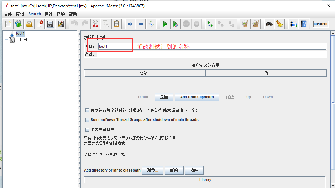Viewport: 335px width, 188px height.
Task: Open the Function Helper list icon
Action: pos(293,24)
